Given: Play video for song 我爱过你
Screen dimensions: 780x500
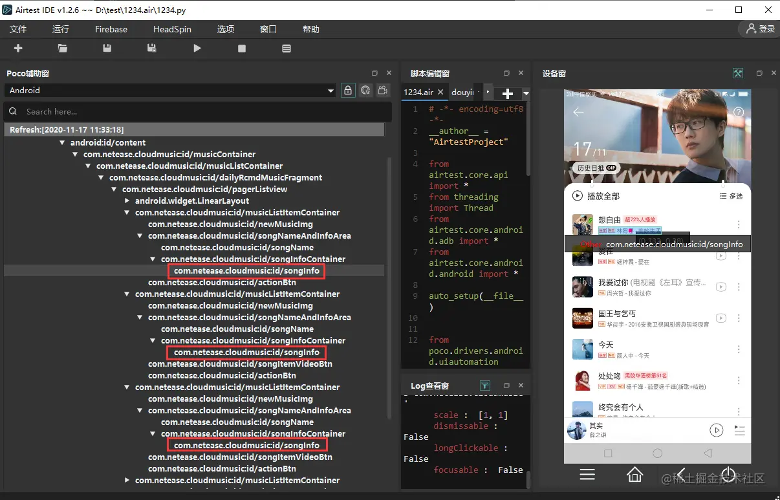Looking at the screenshot, I should 720,287.
